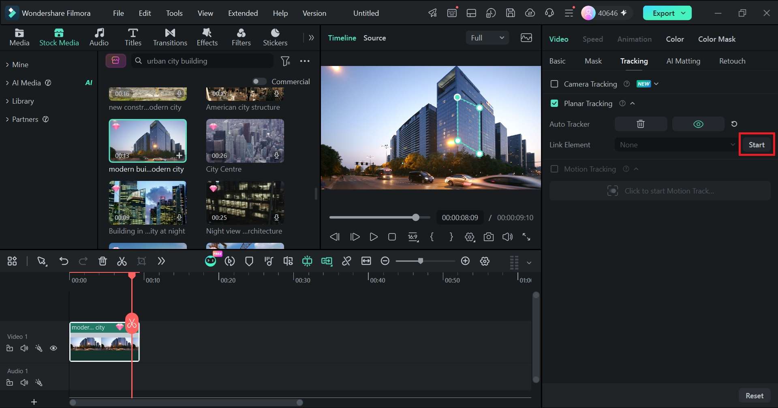Stop playback in preview
Image resolution: width=778 pixels, height=408 pixels.
tap(392, 237)
